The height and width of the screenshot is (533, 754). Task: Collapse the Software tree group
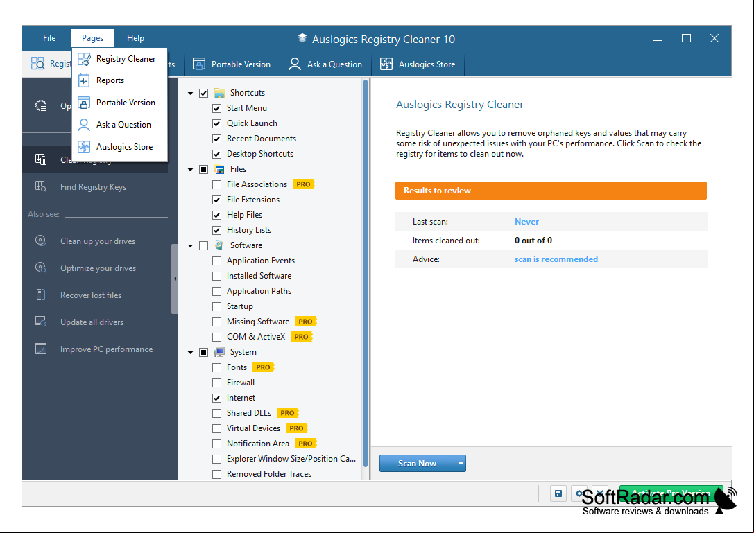pyautogui.click(x=191, y=245)
